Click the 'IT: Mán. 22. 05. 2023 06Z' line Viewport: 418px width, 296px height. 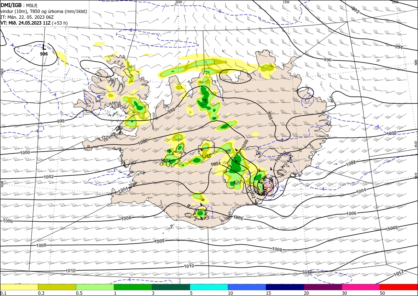click(x=27, y=17)
